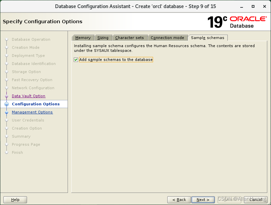This screenshot has height=205, width=271.
Task: Switch to the Connection mode tab
Action: 168,38
